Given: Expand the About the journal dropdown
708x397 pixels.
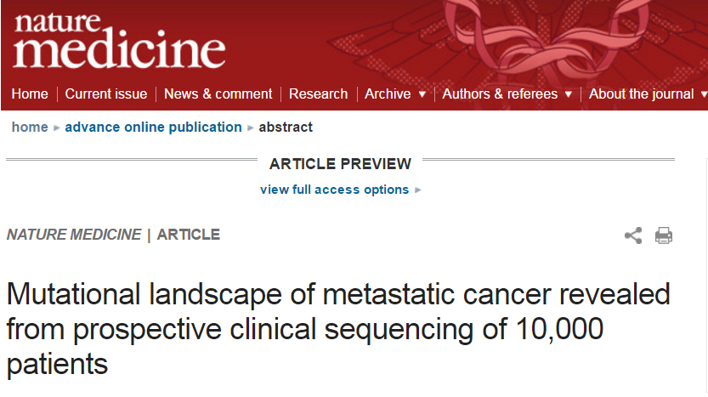Looking at the screenshot, I should [648, 94].
